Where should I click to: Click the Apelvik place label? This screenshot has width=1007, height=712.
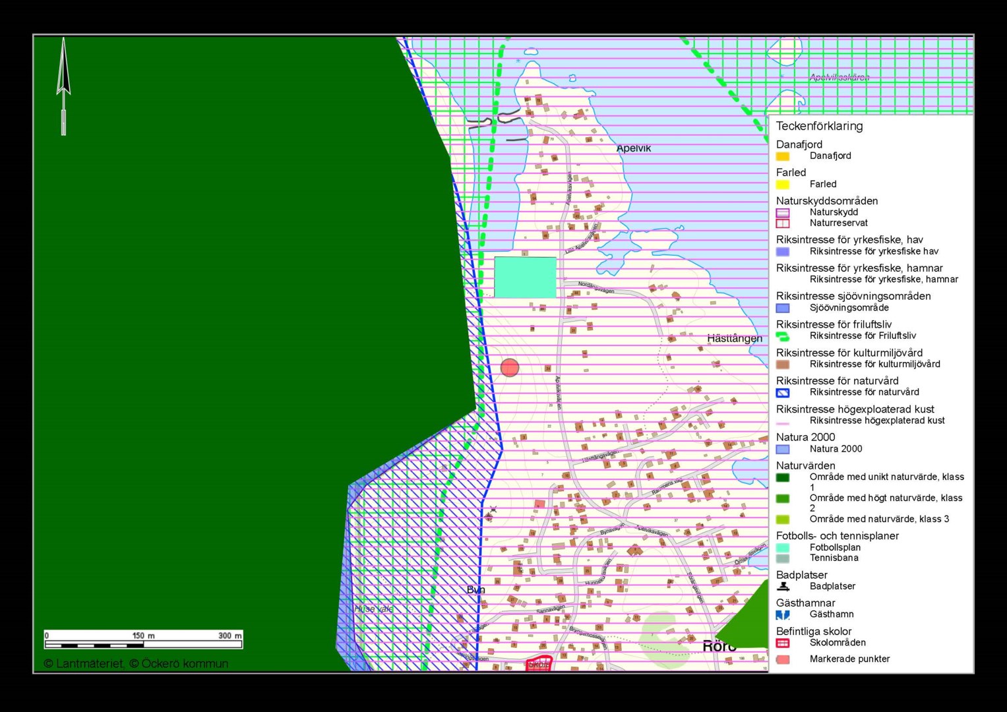tap(634, 148)
